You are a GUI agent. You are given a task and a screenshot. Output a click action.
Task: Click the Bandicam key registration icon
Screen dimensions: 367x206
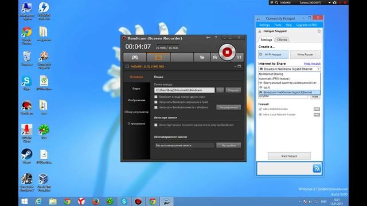(x=208, y=38)
